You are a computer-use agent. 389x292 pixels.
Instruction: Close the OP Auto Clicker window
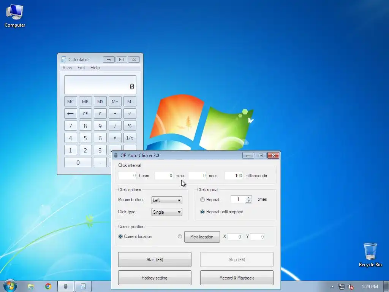click(274, 156)
